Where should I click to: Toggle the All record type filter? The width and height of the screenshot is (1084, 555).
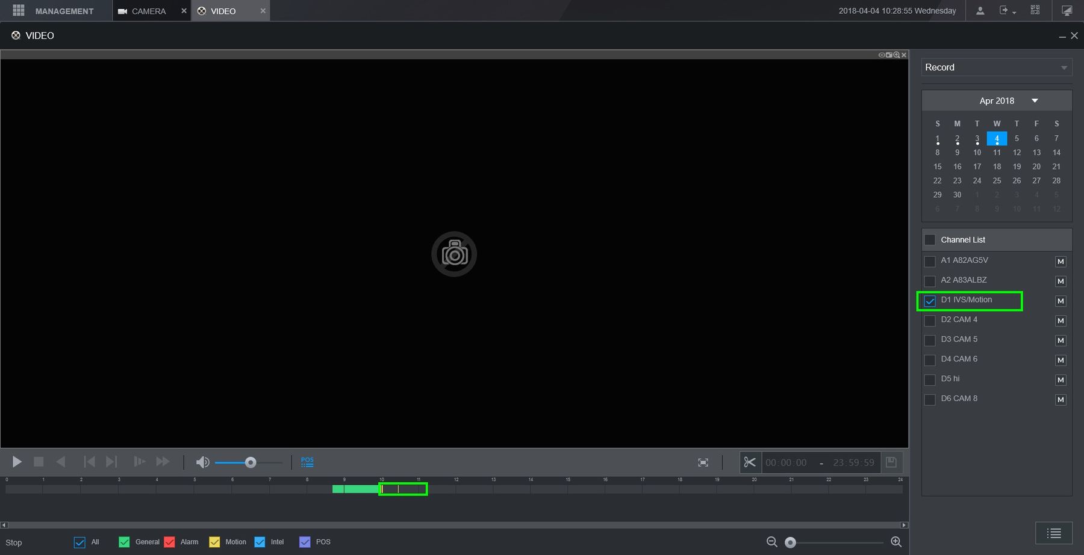coord(79,542)
